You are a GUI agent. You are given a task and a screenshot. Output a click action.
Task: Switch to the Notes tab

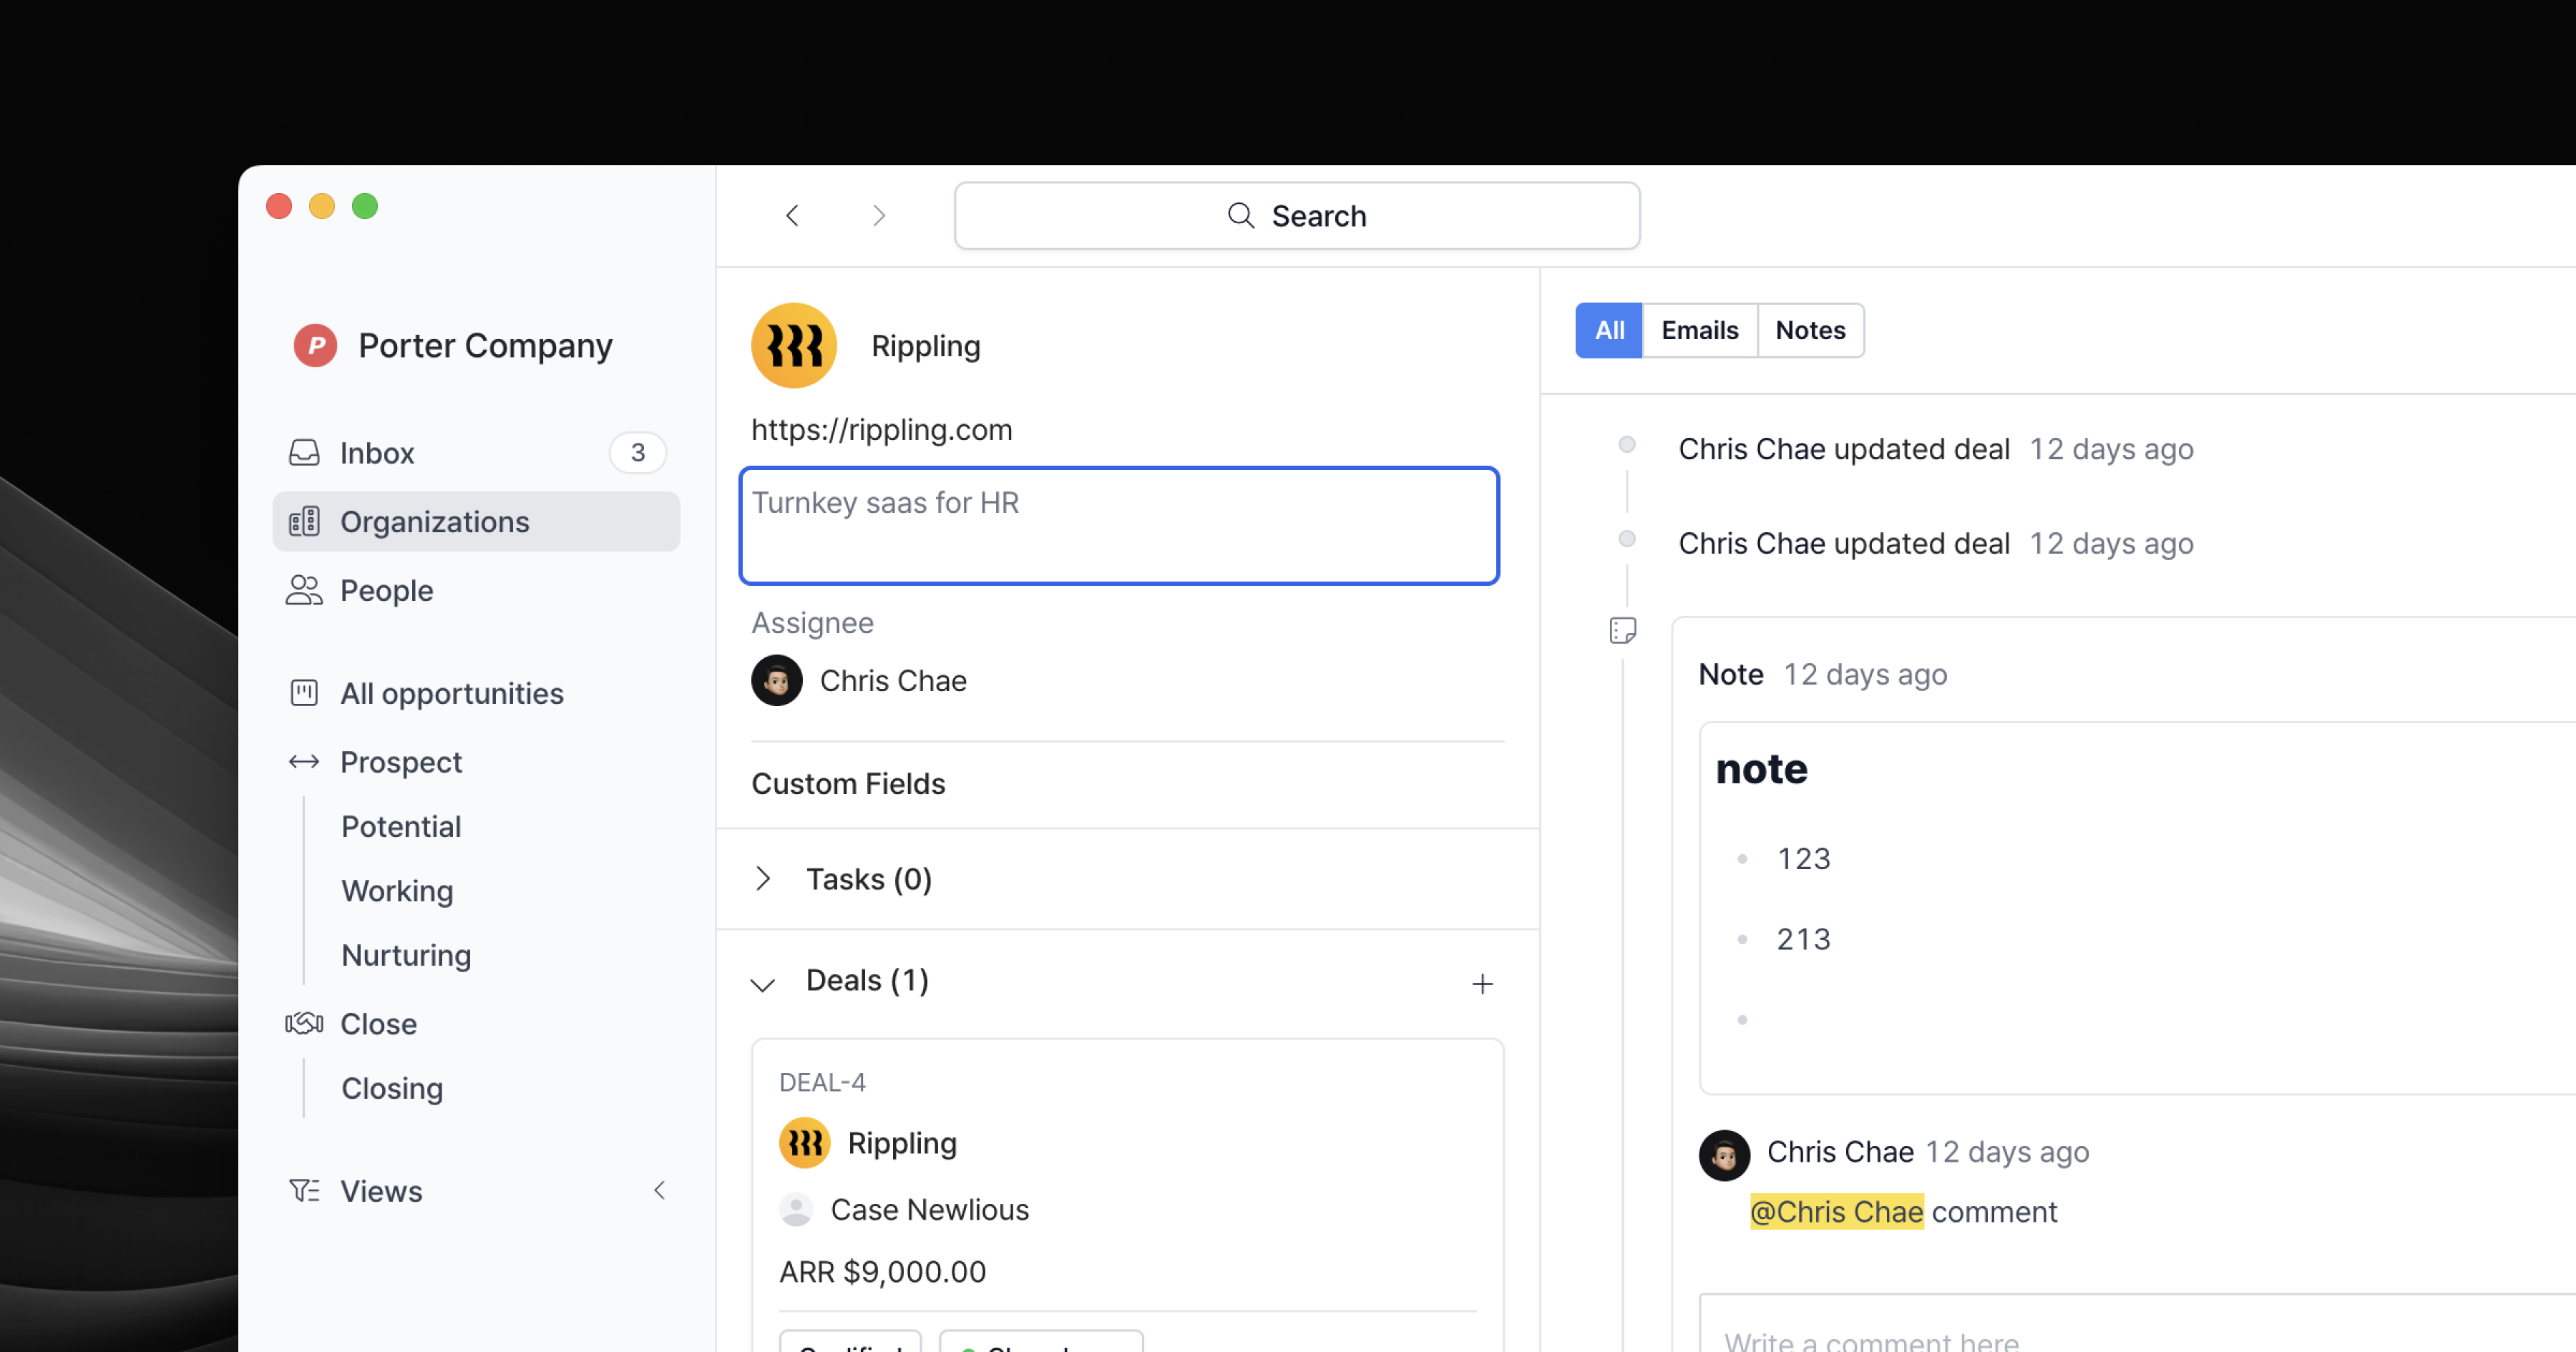(x=1810, y=330)
